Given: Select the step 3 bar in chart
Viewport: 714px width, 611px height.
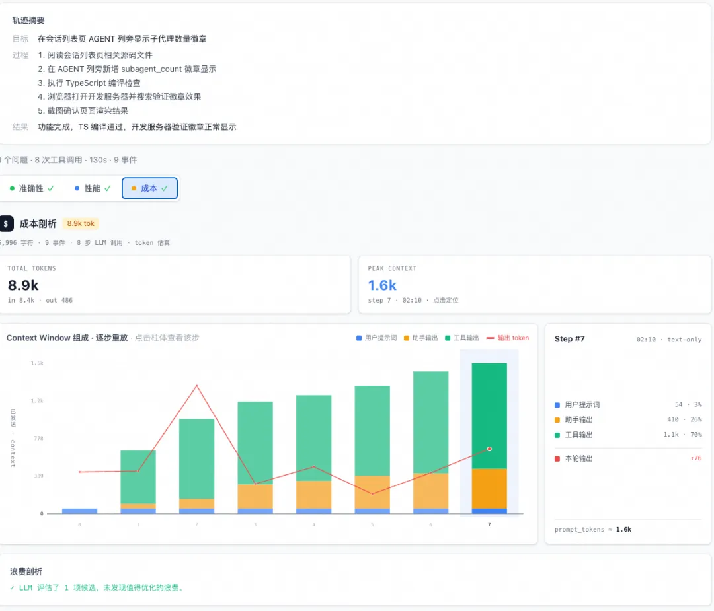Looking at the screenshot, I should click(x=255, y=458).
